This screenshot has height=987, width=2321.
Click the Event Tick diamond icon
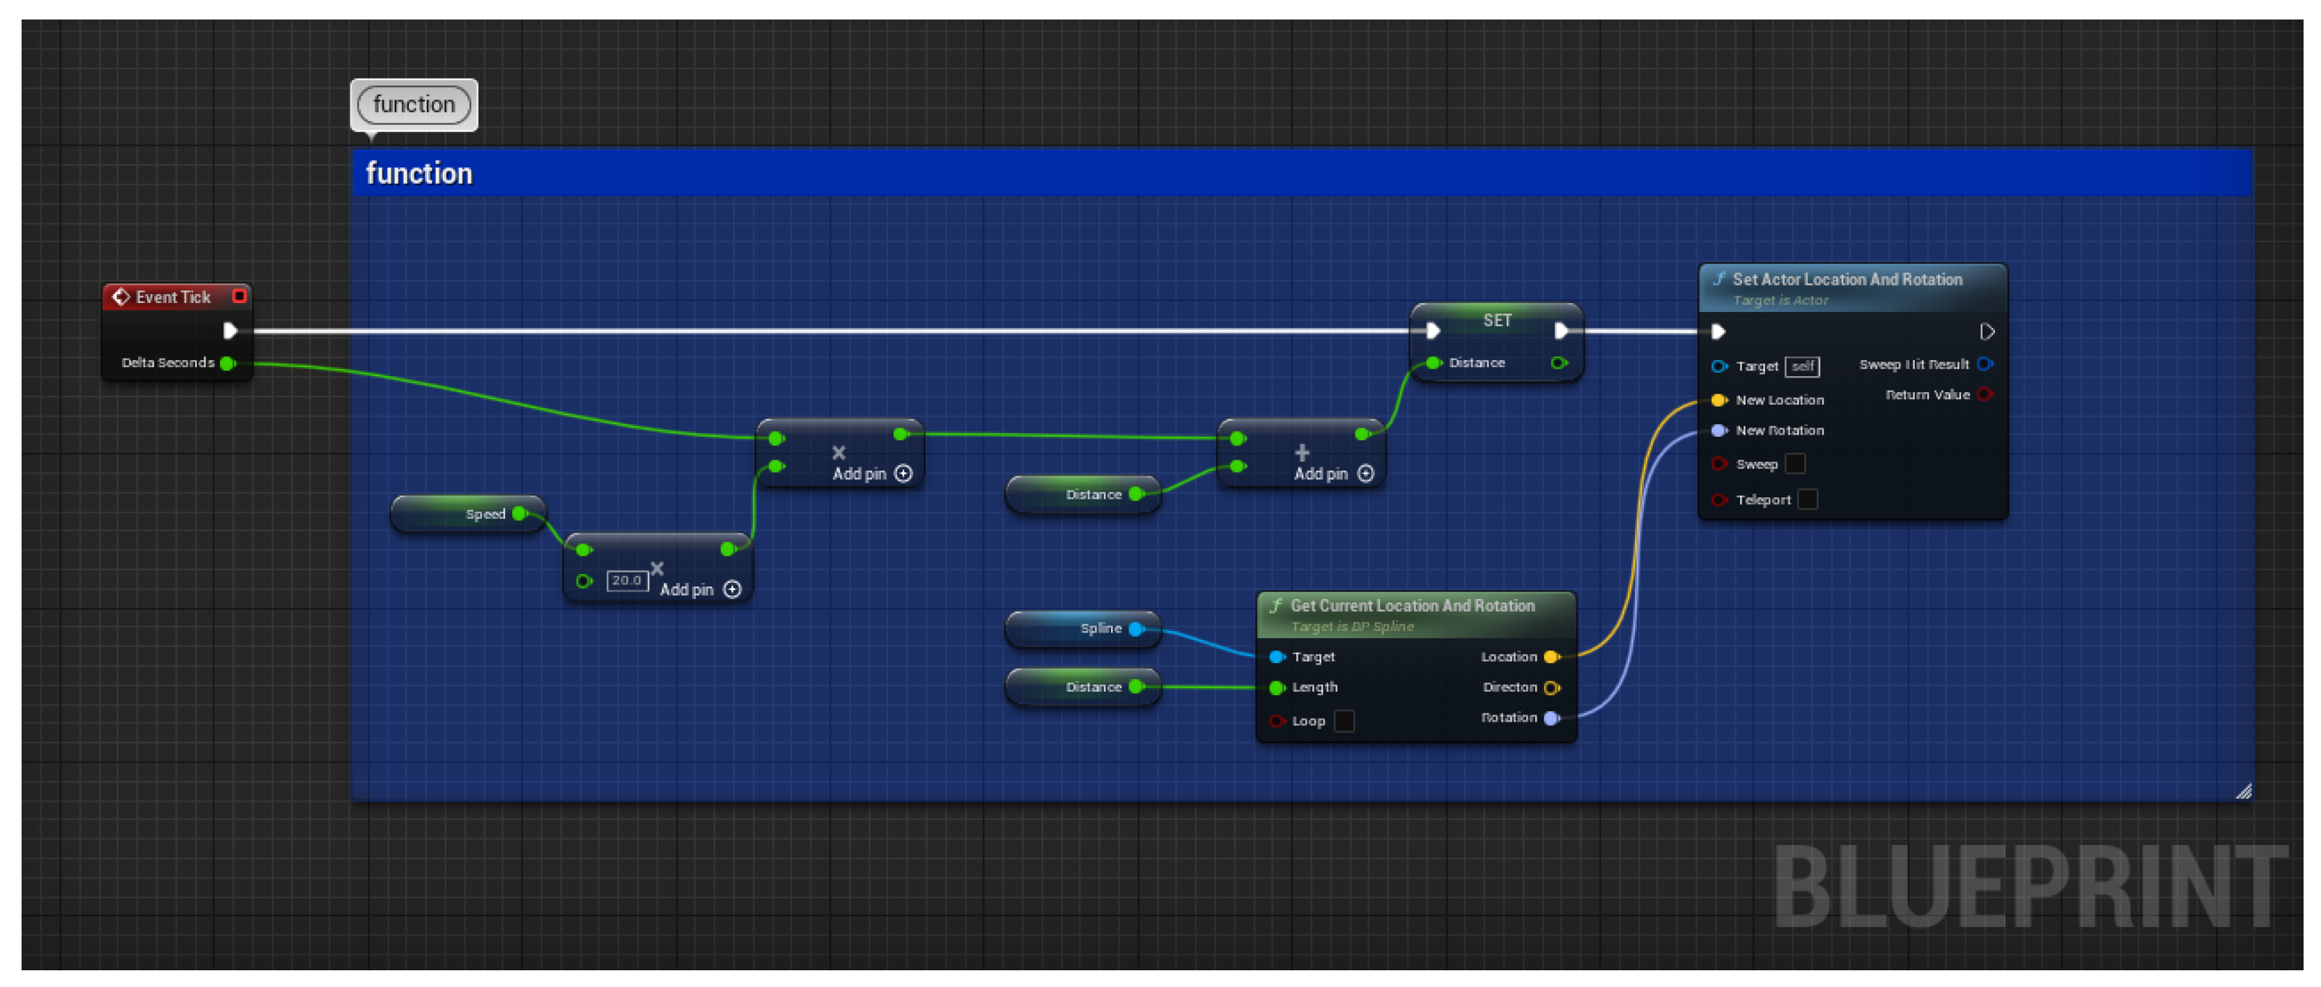point(121,297)
